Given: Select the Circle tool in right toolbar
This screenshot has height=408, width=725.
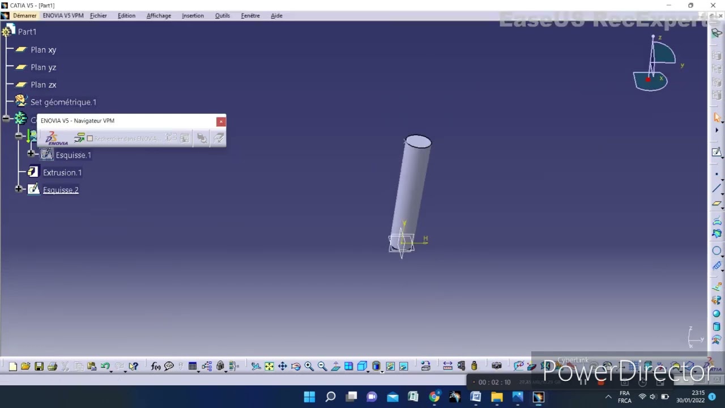Looking at the screenshot, I should [x=717, y=250].
